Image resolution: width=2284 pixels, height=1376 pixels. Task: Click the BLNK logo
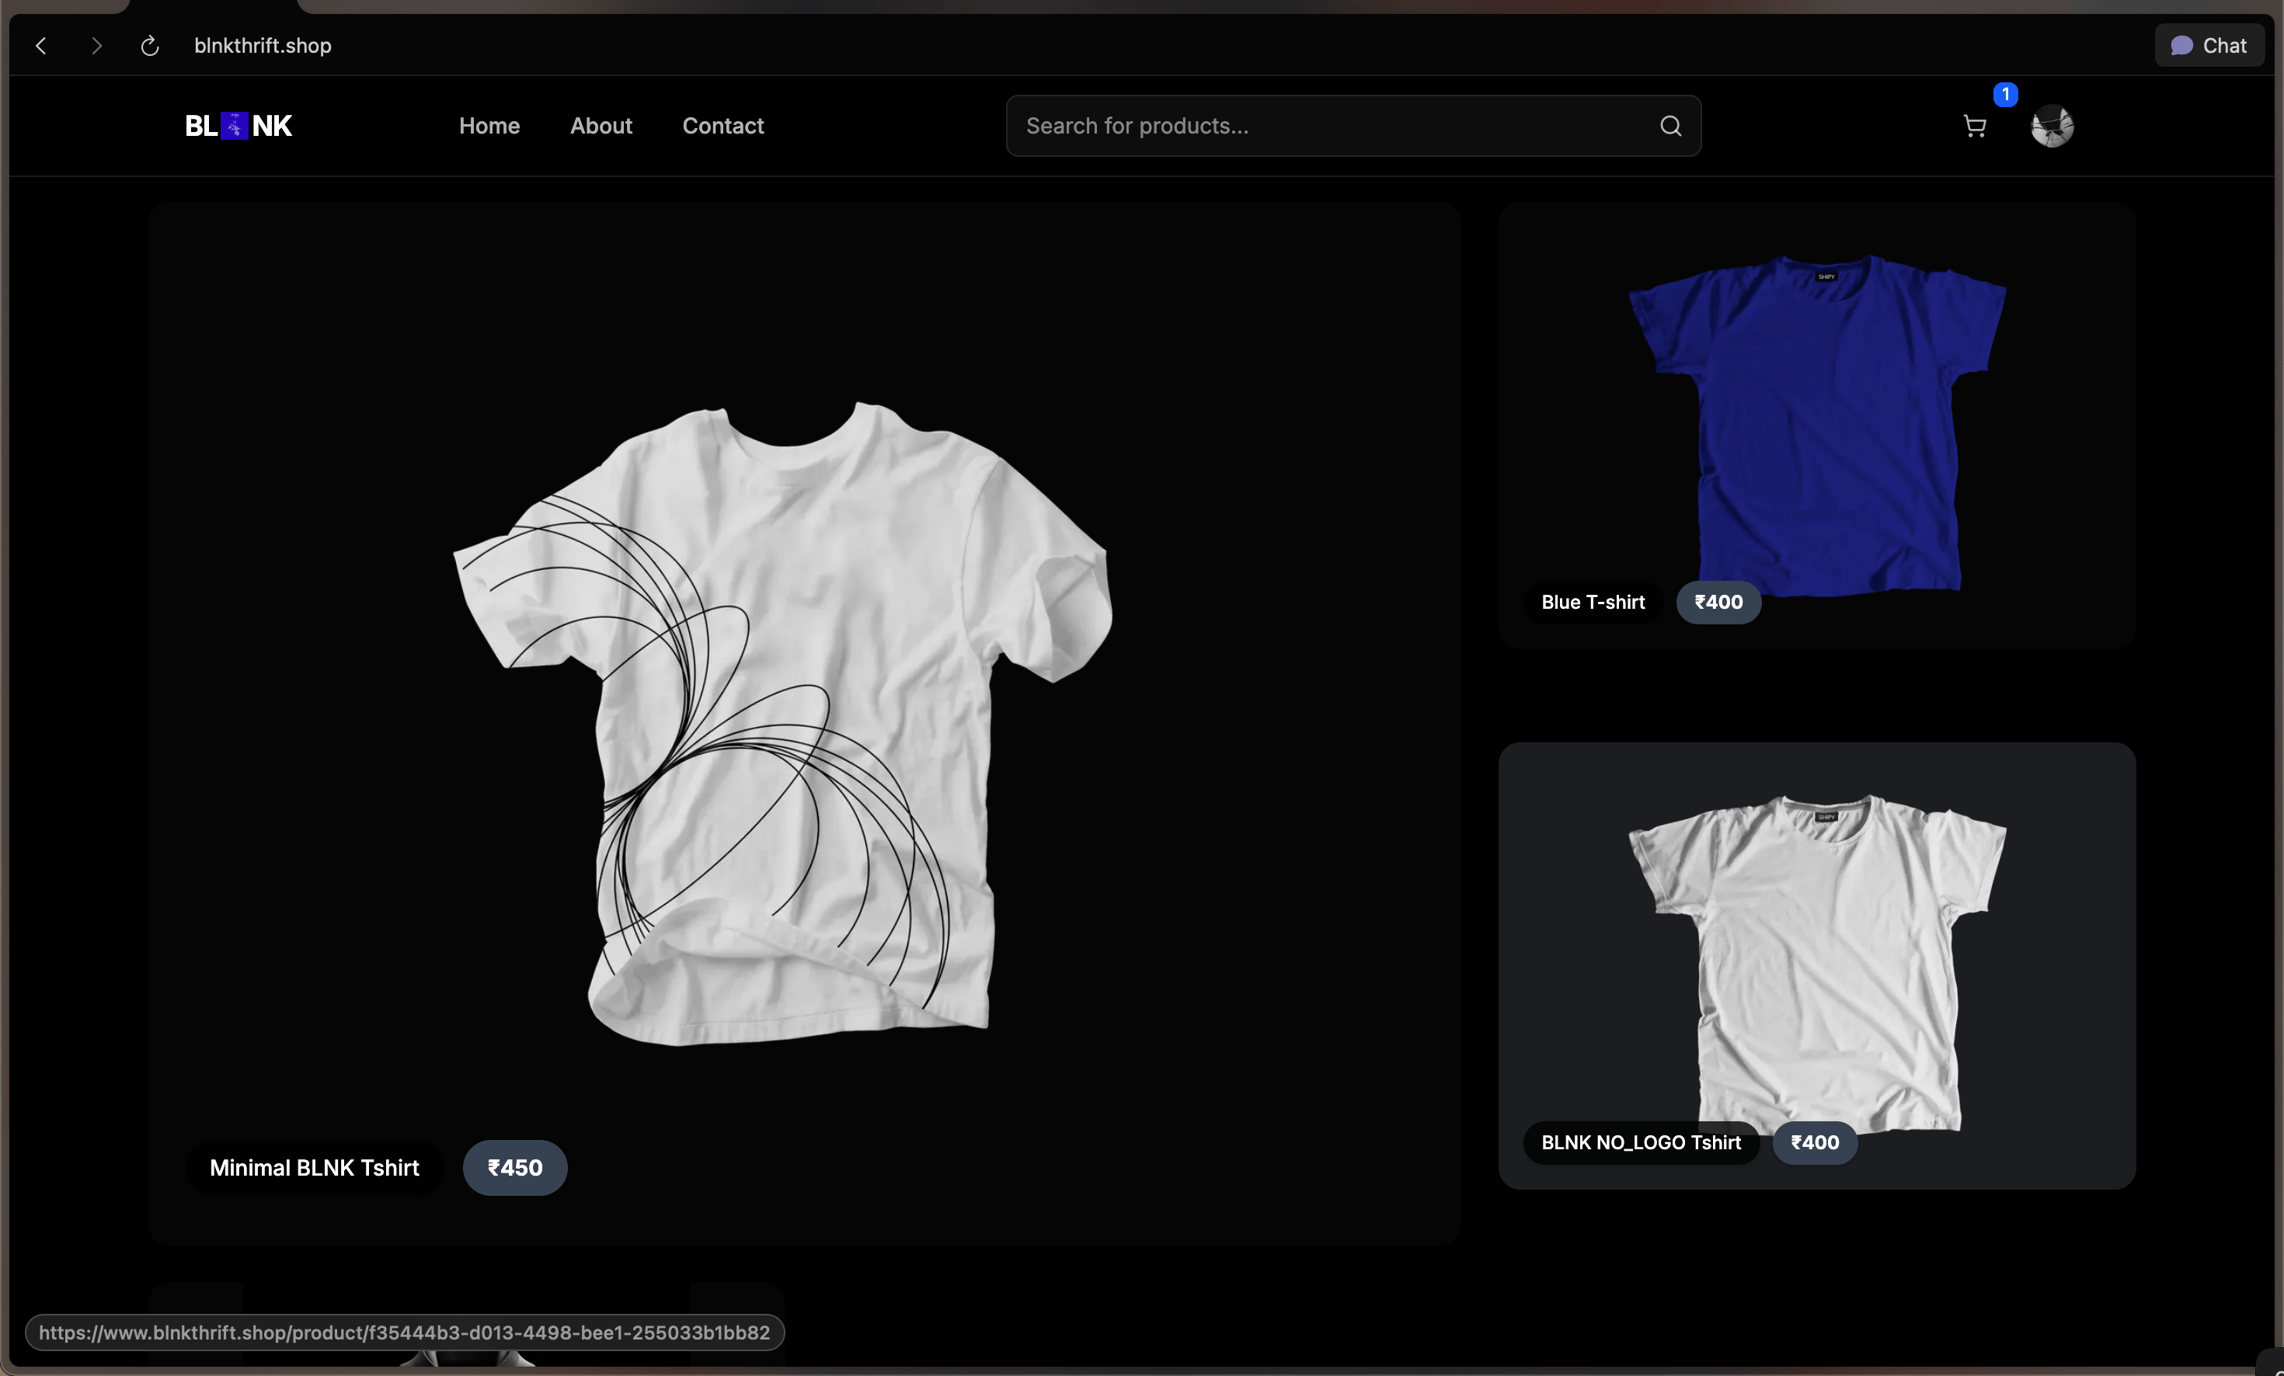coord(238,126)
